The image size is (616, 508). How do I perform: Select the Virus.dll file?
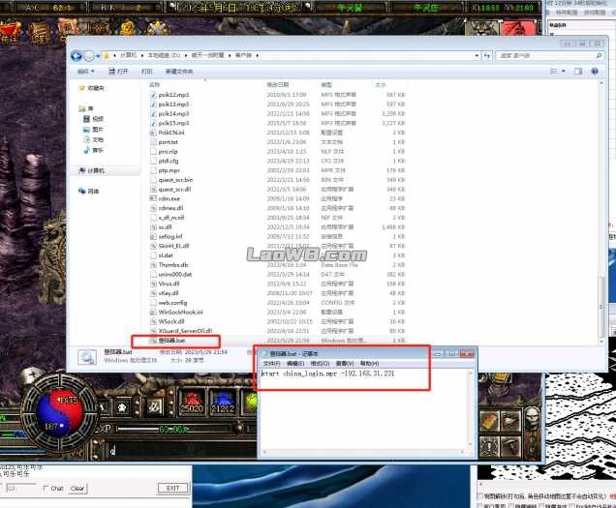click(169, 284)
